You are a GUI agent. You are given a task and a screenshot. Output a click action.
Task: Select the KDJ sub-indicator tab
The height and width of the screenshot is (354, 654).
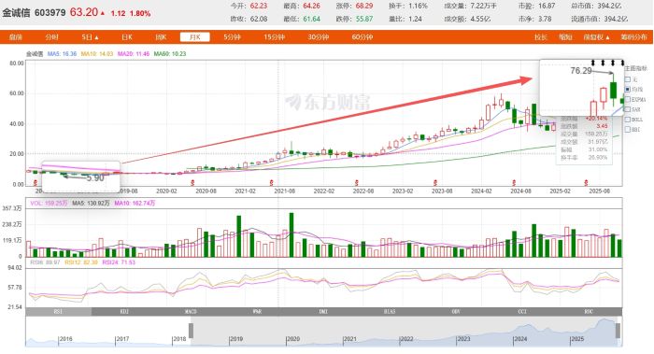click(124, 311)
